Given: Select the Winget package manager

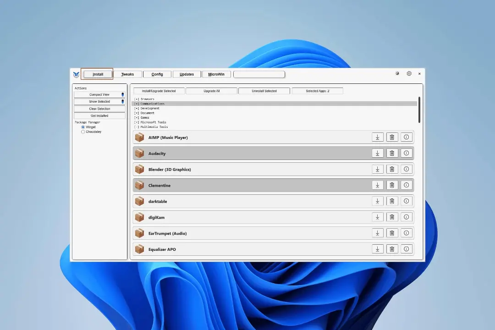Looking at the screenshot, I should (x=83, y=127).
